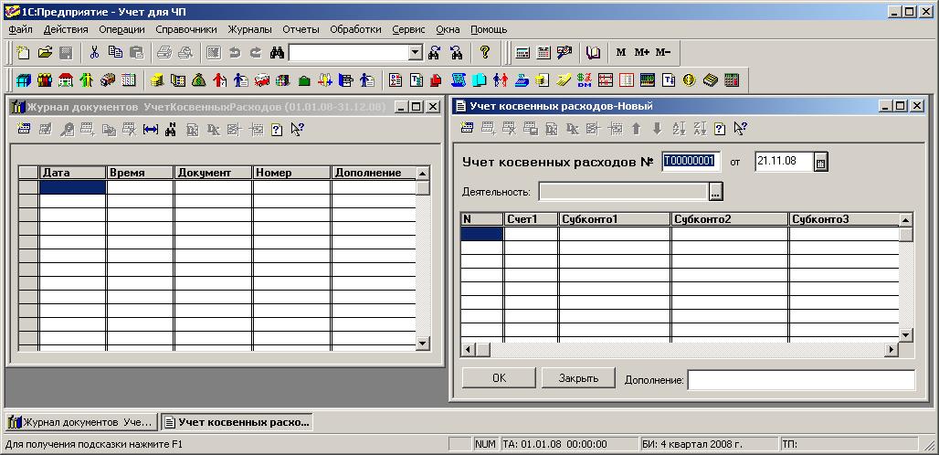Open the calendar picker beside date 21.11.08
The width and height of the screenshot is (939, 455).
pyautogui.click(x=820, y=163)
